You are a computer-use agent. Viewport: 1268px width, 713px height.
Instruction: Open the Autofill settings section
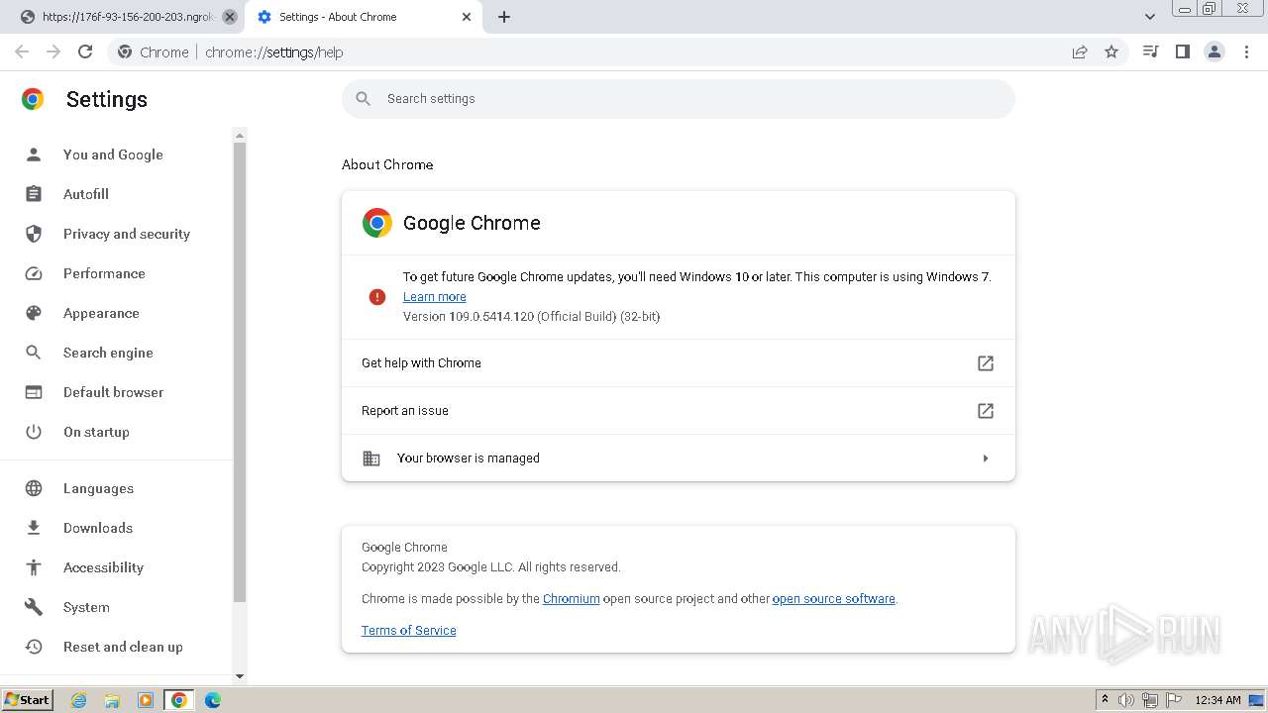[86, 194]
